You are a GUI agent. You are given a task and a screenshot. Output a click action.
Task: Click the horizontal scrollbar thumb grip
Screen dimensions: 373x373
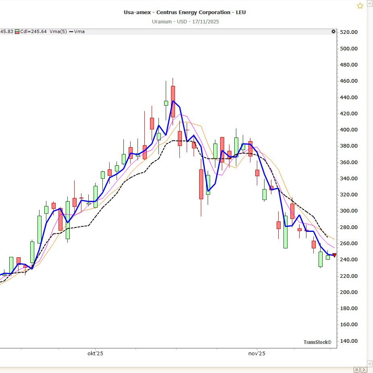click(356, 369)
